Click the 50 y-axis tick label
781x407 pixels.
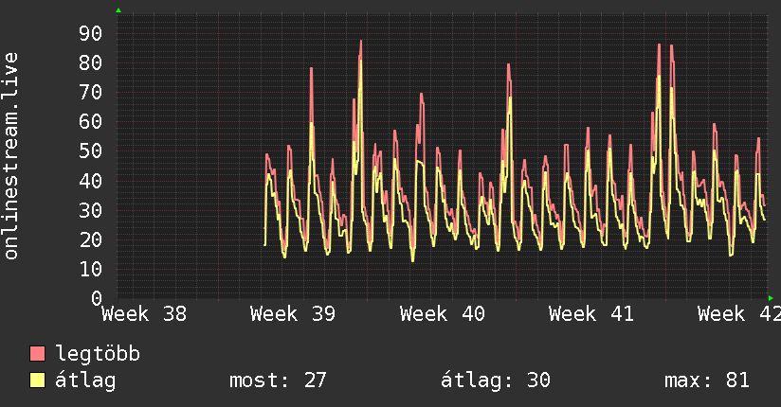pos(91,150)
